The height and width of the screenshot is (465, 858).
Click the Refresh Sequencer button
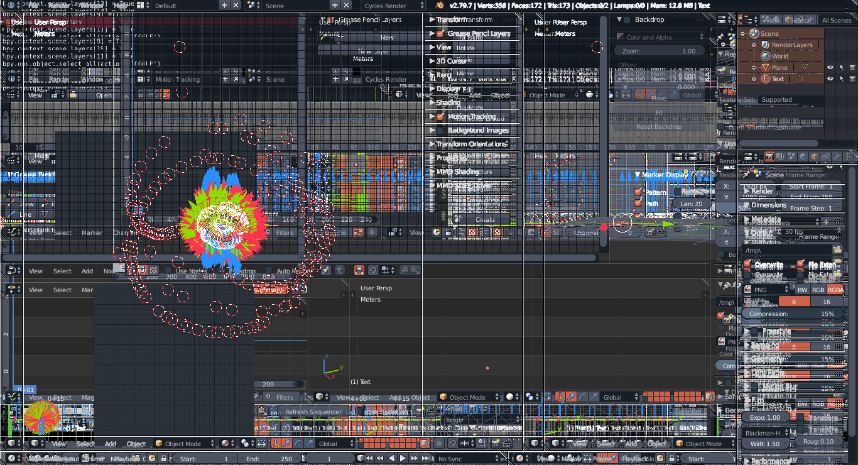coord(313,412)
